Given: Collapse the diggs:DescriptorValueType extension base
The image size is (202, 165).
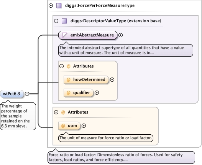Looking at the screenshot, I should (56, 21).
